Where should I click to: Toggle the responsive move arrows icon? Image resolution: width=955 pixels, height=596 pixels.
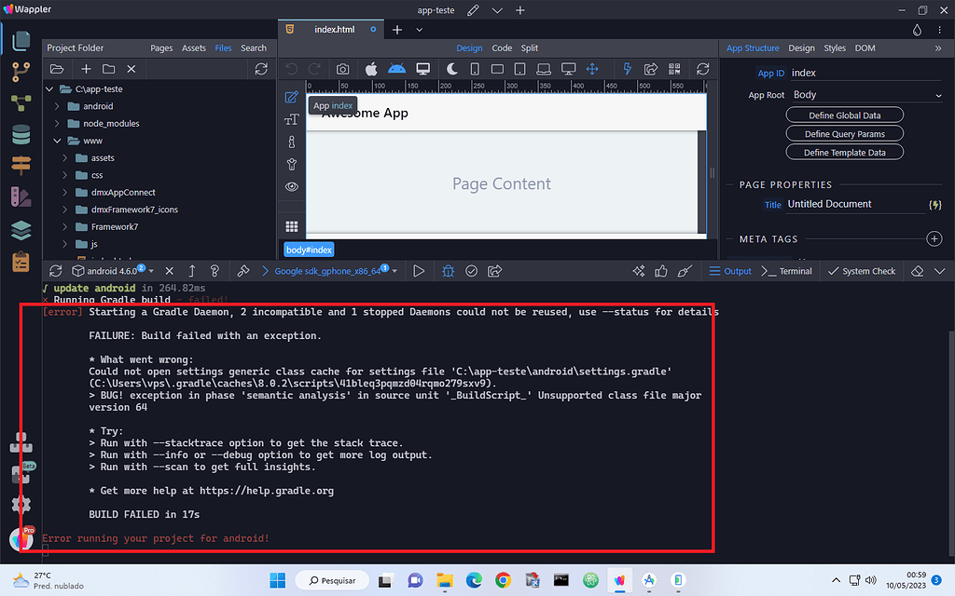[x=592, y=69]
